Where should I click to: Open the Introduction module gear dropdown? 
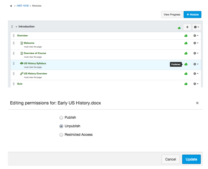point(196,27)
